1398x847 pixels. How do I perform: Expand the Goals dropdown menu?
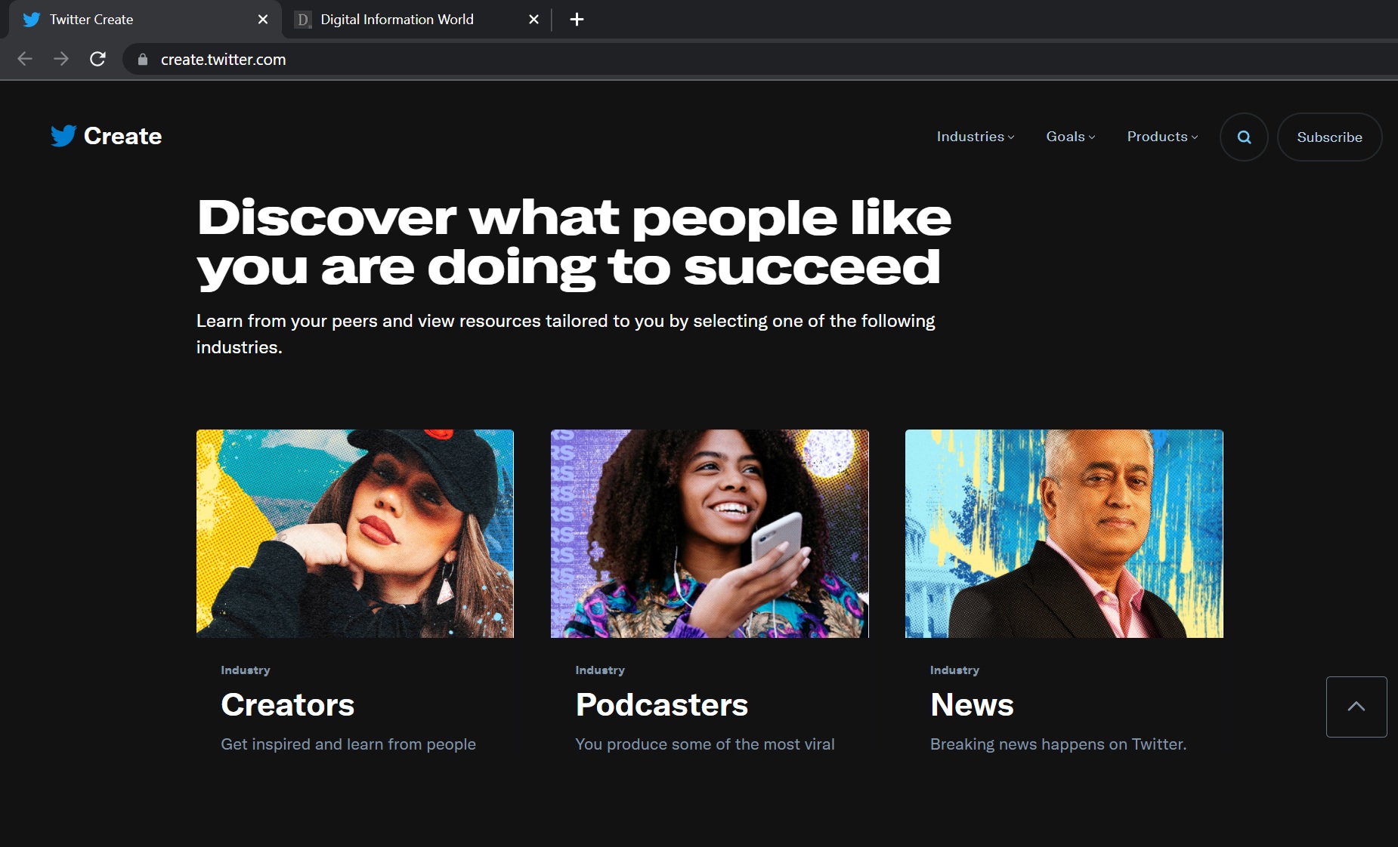click(1070, 137)
